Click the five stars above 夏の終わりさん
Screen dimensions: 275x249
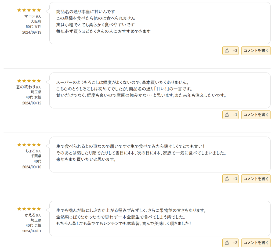point(29,81)
